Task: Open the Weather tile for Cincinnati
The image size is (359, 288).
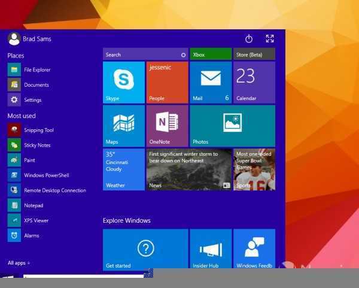Action: pyautogui.click(x=124, y=169)
